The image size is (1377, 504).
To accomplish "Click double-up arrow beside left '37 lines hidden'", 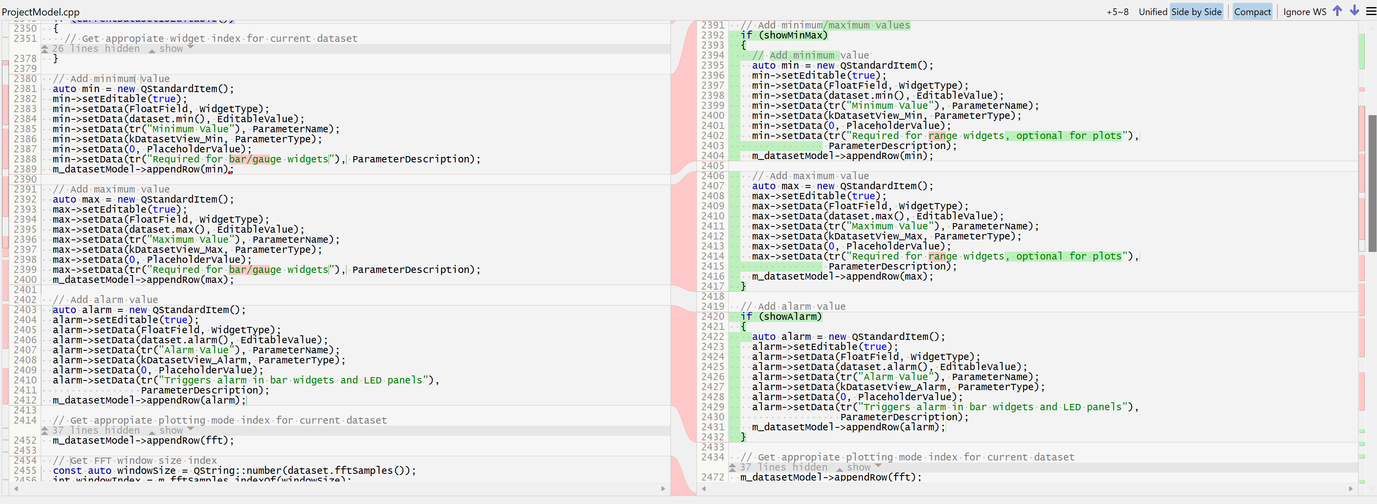I will [x=45, y=430].
